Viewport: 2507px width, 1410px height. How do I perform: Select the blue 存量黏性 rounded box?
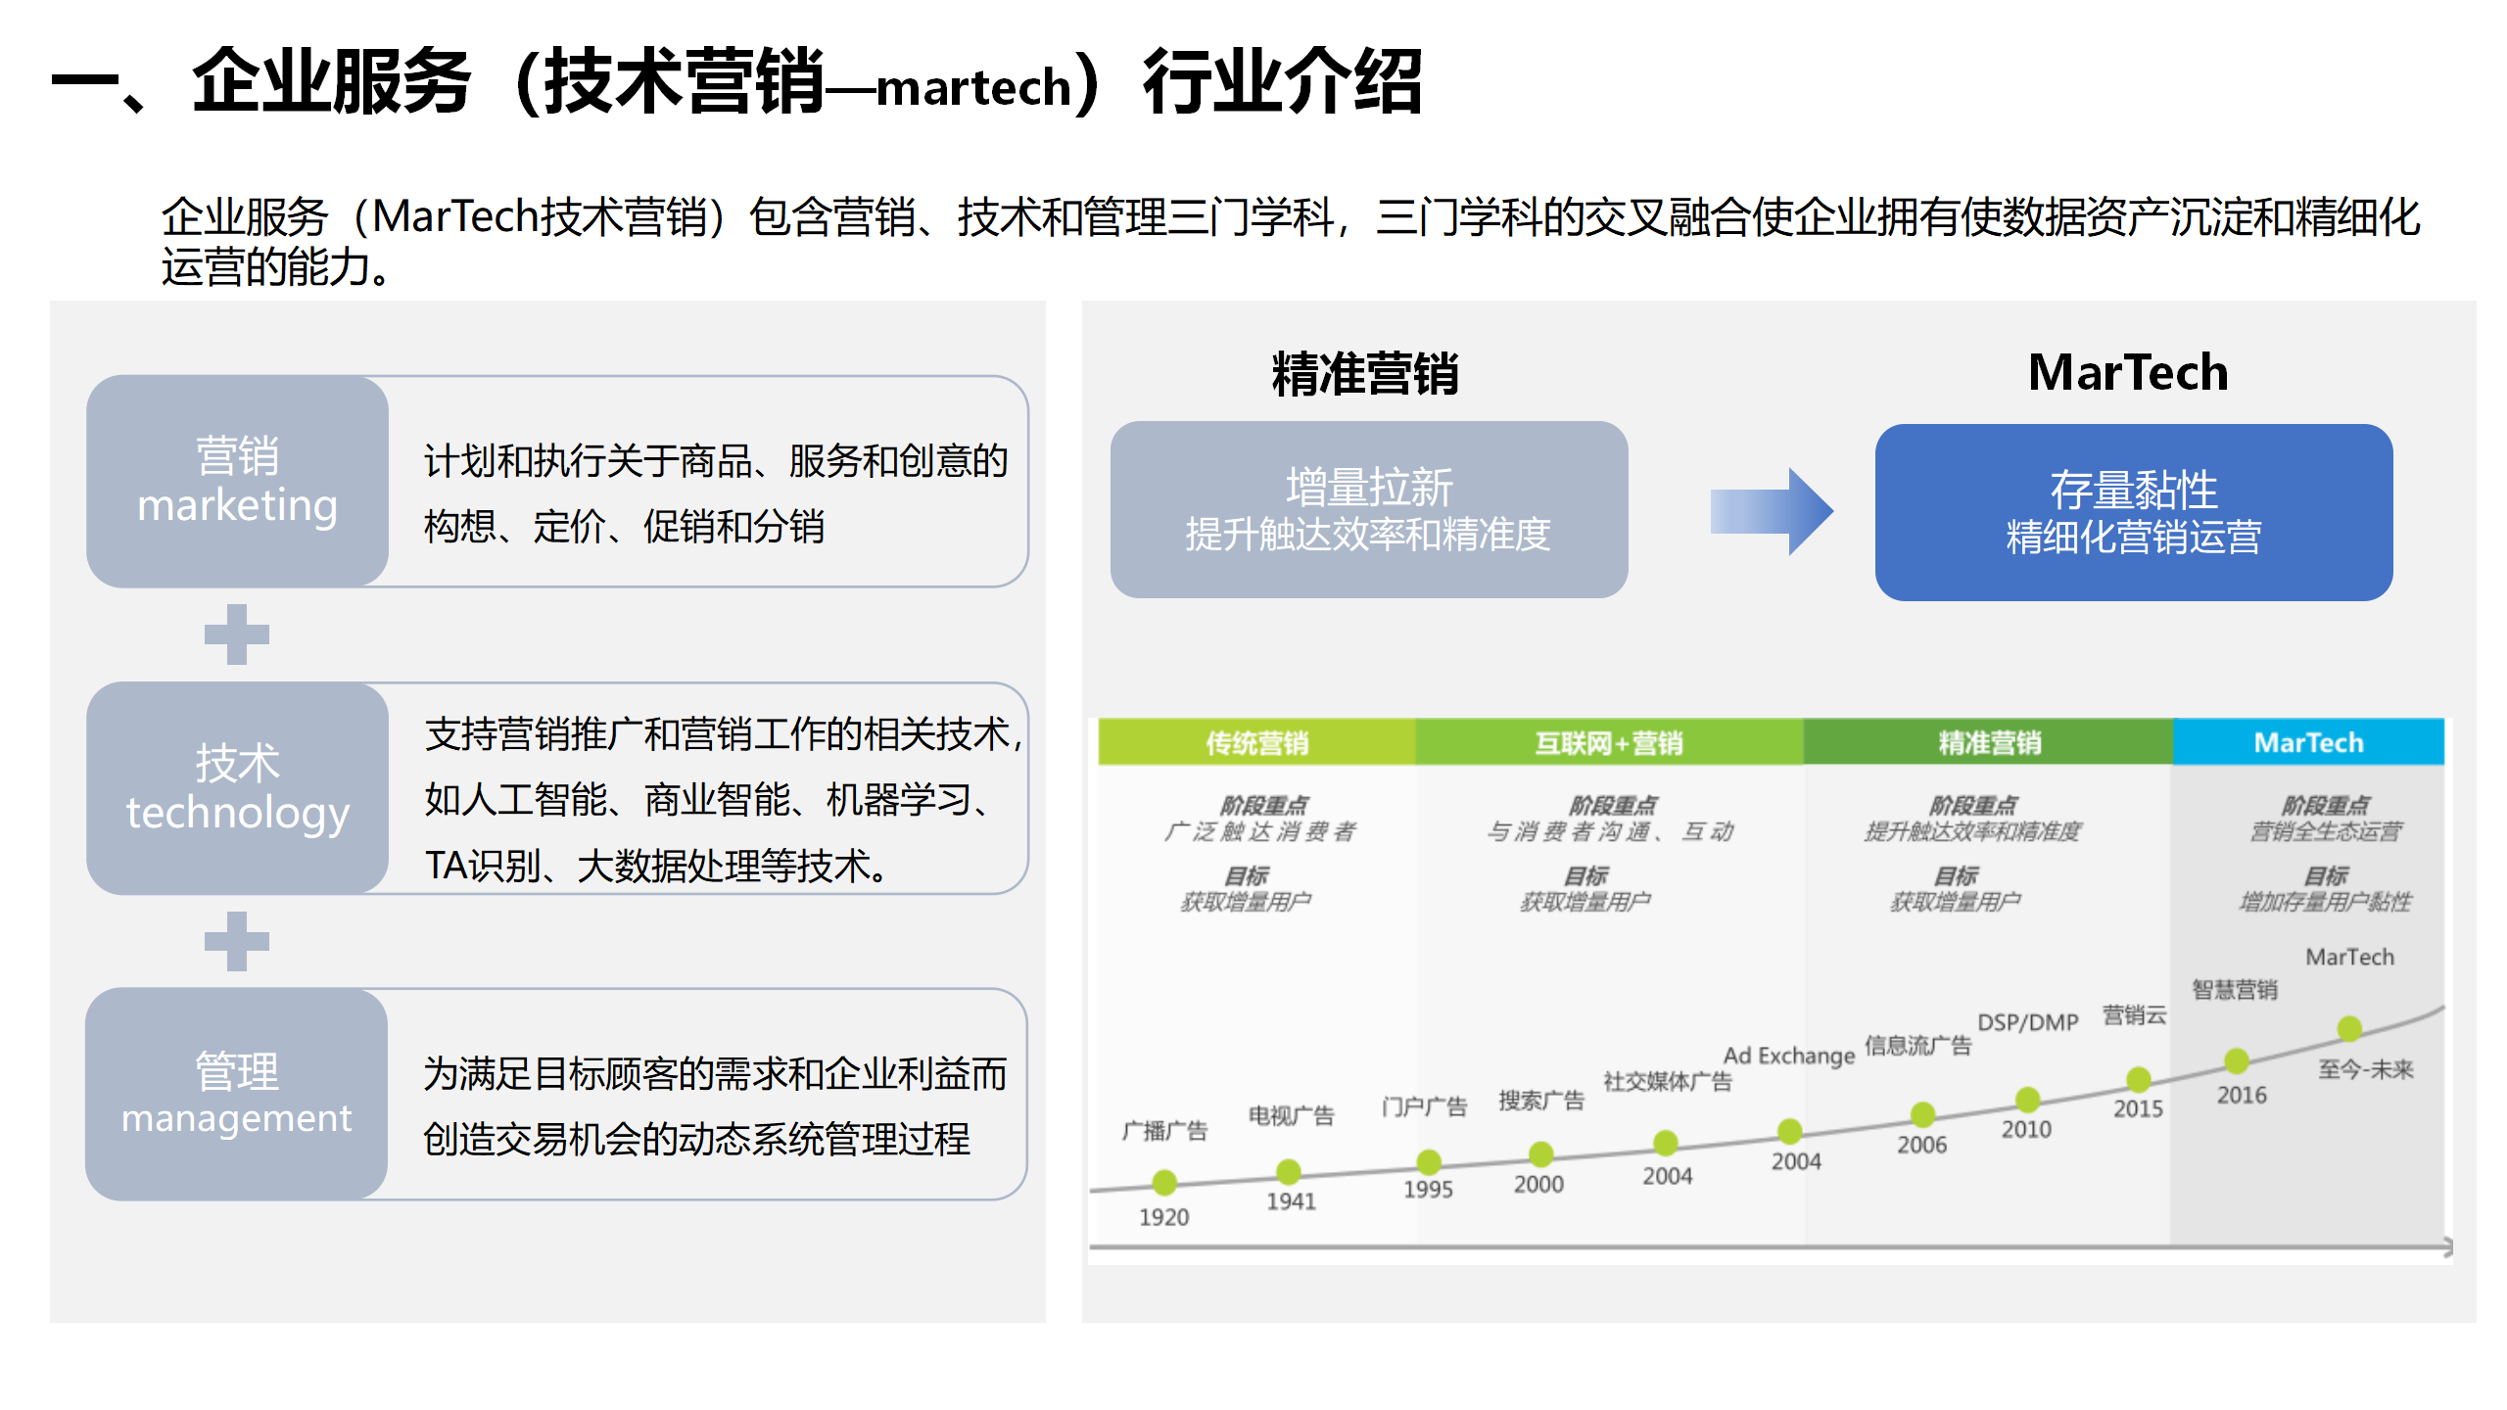(x=2135, y=509)
